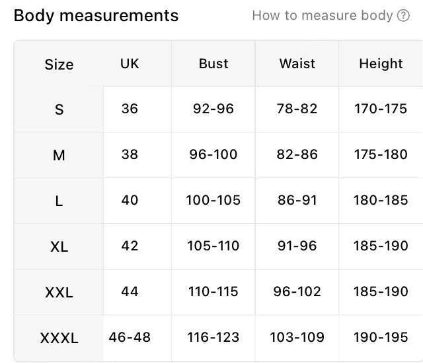The height and width of the screenshot is (363, 423).
Task: Click the Size column header
Action: [x=59, y=64]
